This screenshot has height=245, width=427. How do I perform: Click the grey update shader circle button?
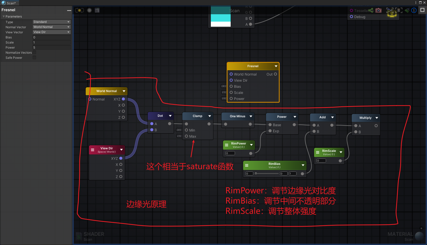pyautogui.click(x=90, y=10)
